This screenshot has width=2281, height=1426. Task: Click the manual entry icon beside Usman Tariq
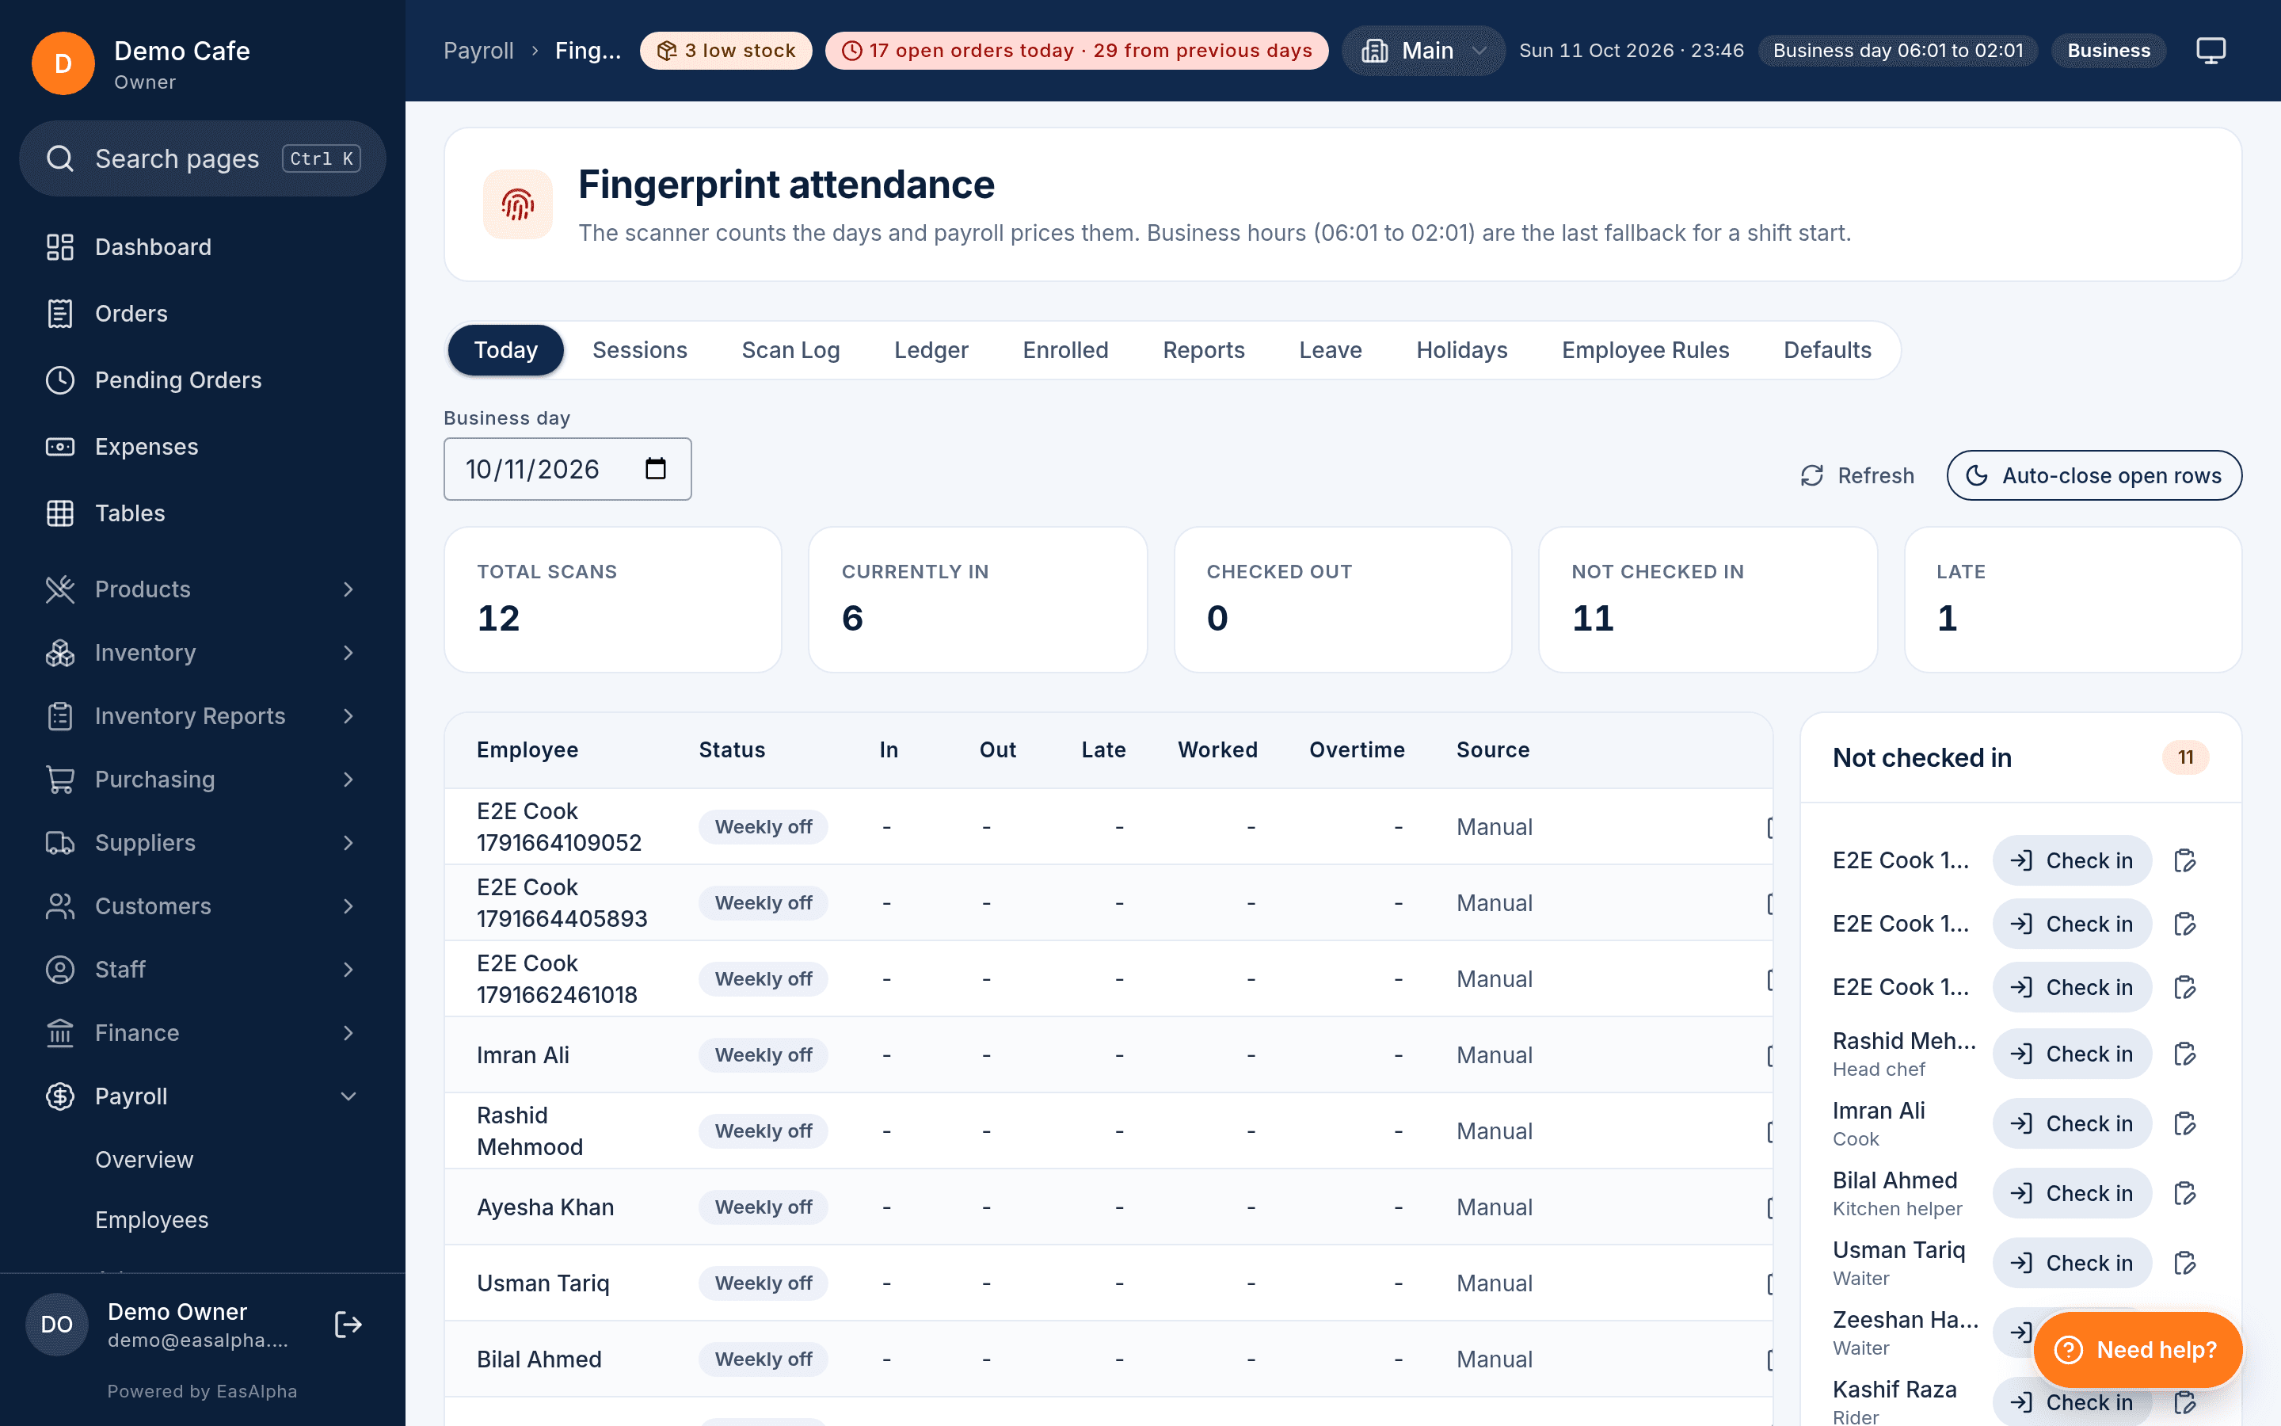click(2185, 1263)
